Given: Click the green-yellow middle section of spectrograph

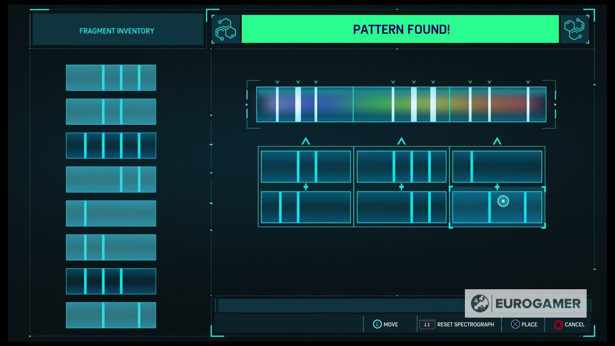Looking at the screenshot, I should [x=401, y=104].
